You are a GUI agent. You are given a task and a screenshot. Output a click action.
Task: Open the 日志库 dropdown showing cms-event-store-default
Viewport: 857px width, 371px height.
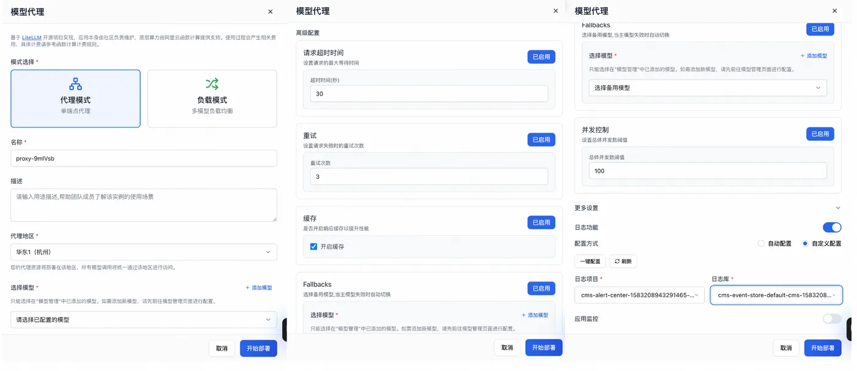[776, 295]
